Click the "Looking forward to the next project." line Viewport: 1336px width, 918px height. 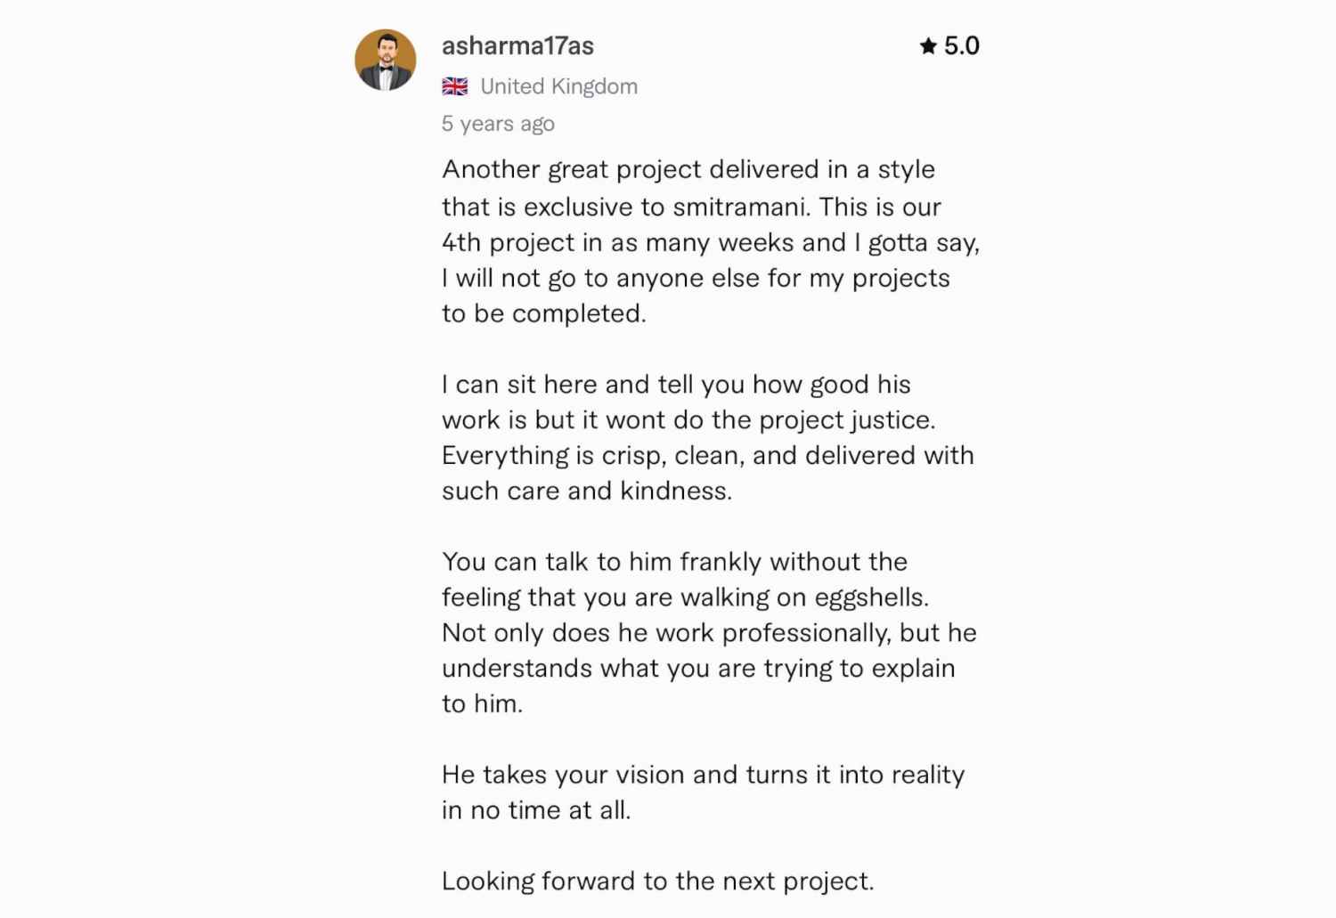(657, 881)
